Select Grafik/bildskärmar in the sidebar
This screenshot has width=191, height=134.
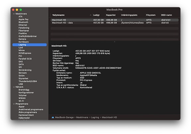(x=28, y=36)
